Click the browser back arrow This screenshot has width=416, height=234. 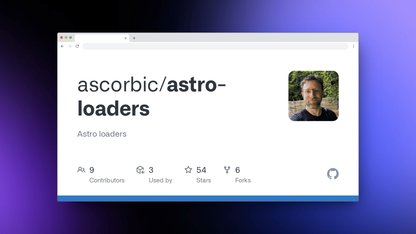click(x=62, y=46)
